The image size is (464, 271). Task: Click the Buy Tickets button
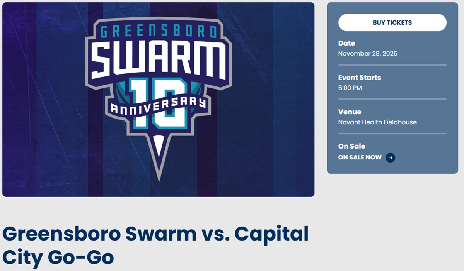(x=392, y=23)
